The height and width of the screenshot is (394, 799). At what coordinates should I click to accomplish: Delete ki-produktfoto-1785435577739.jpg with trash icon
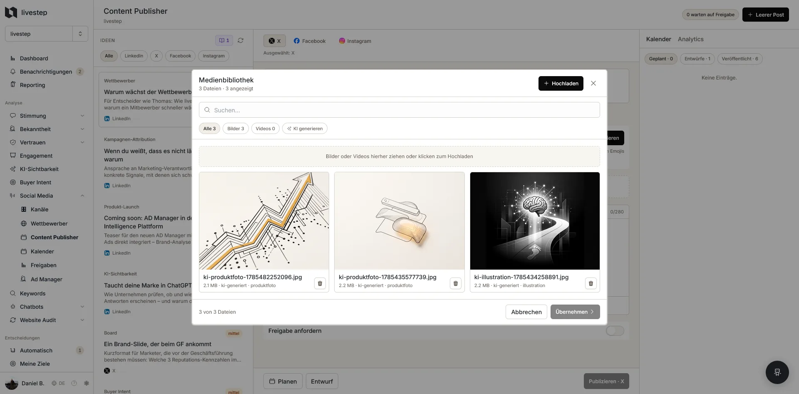coord(456,283)
